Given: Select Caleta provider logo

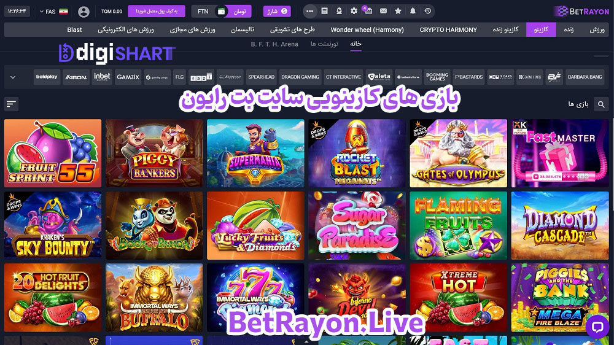Looking at the screenshot, I should (379, 77).
